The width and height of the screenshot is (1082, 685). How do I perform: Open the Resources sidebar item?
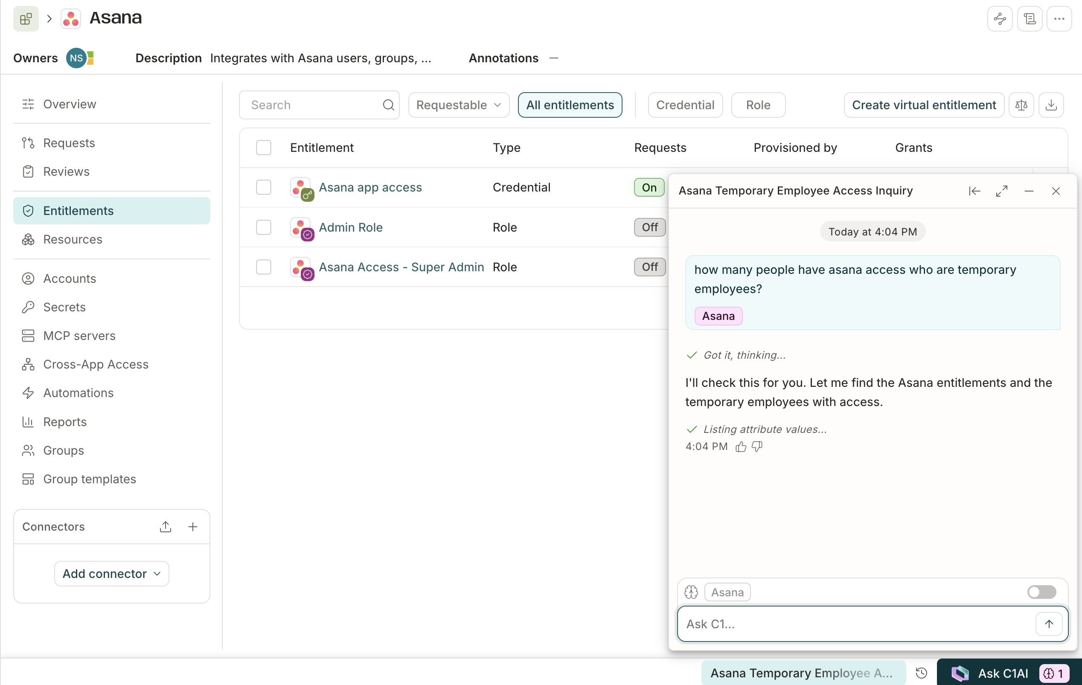[111, 239]
